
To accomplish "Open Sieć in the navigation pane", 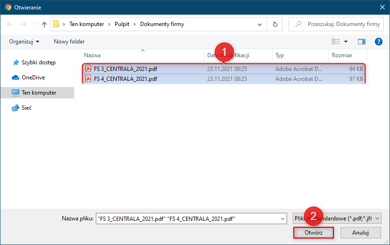I will tap(26, 108).
